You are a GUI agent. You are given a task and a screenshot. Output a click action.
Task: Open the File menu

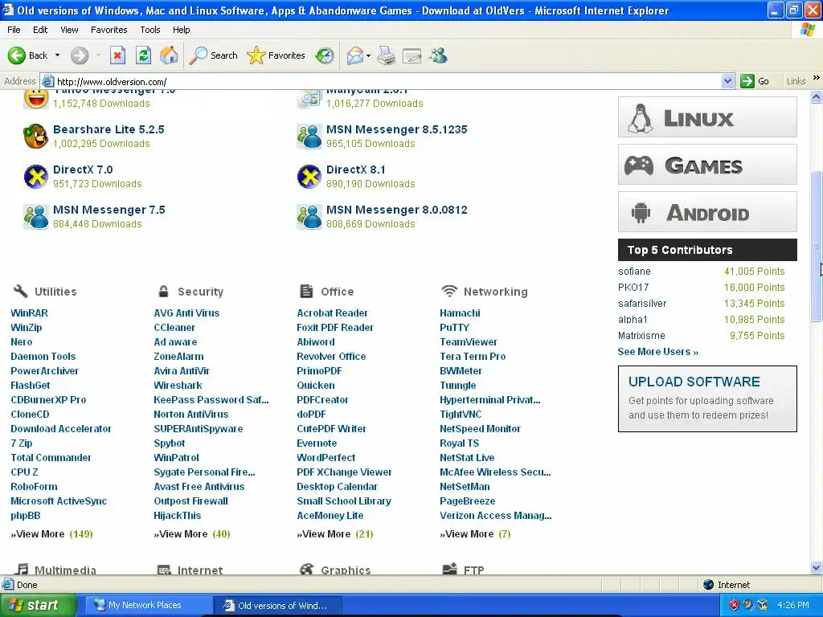[14, 30]
